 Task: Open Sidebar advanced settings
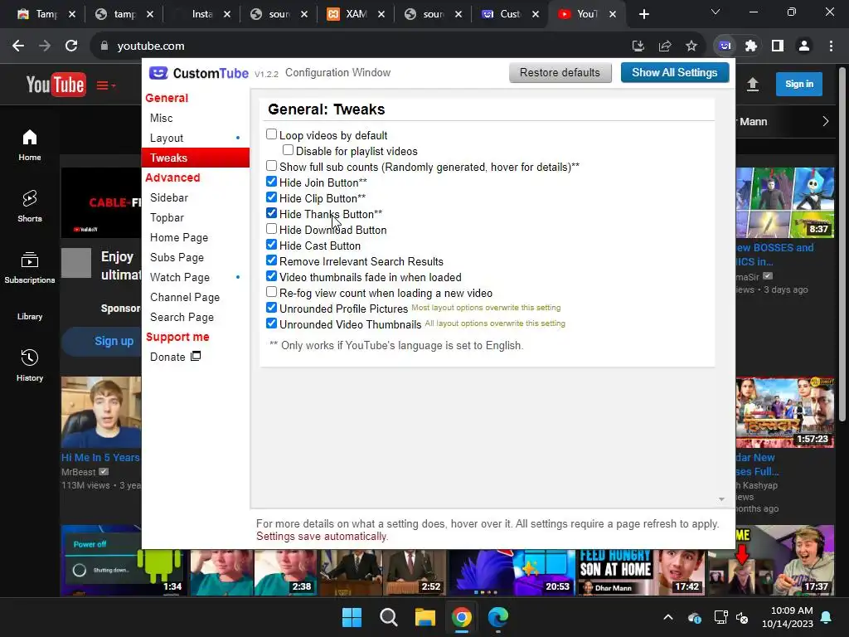(196, 197)
